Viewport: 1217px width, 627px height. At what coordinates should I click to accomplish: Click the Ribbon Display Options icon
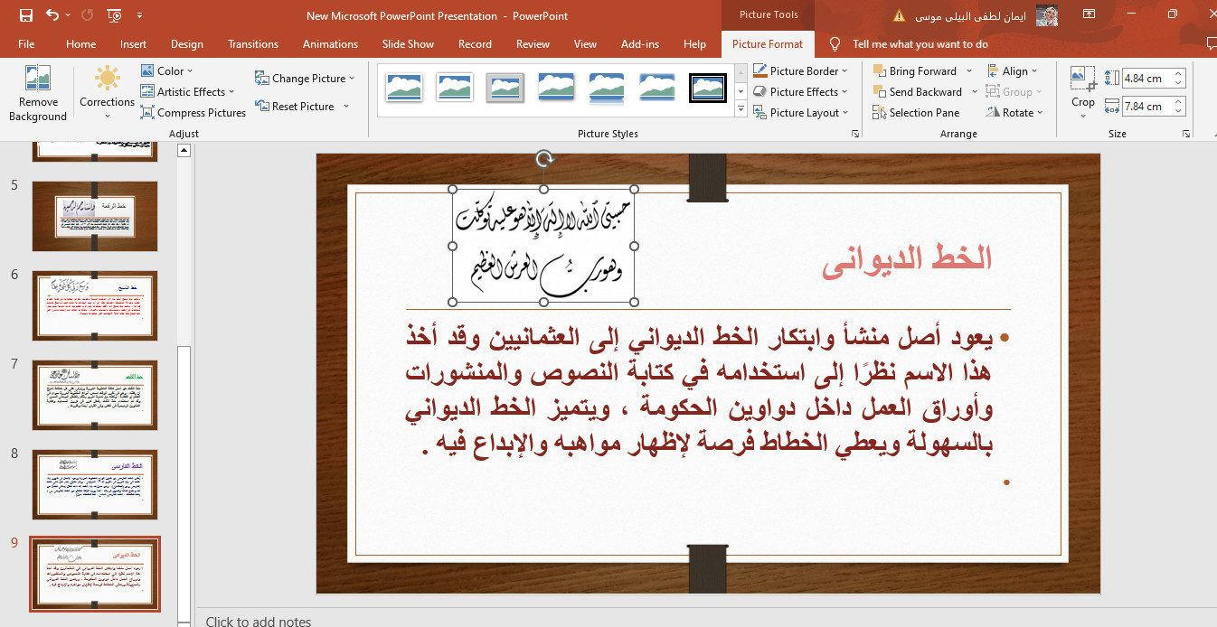[x=1090, y=15]
